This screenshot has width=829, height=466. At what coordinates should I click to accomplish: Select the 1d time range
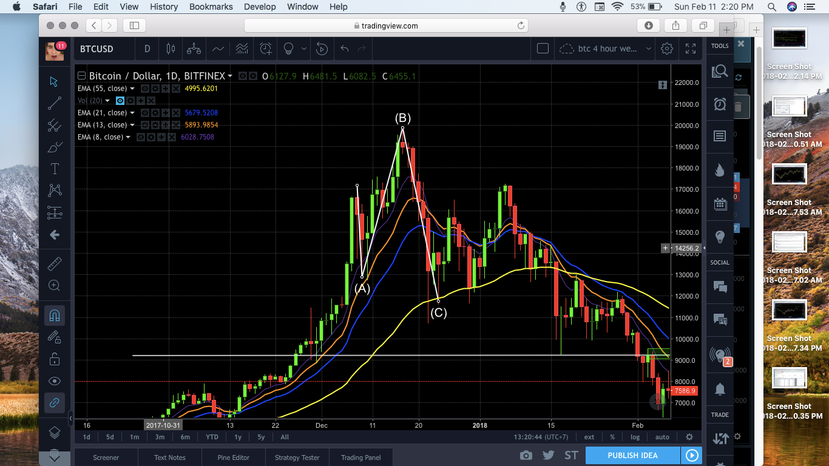pos(87,437)
